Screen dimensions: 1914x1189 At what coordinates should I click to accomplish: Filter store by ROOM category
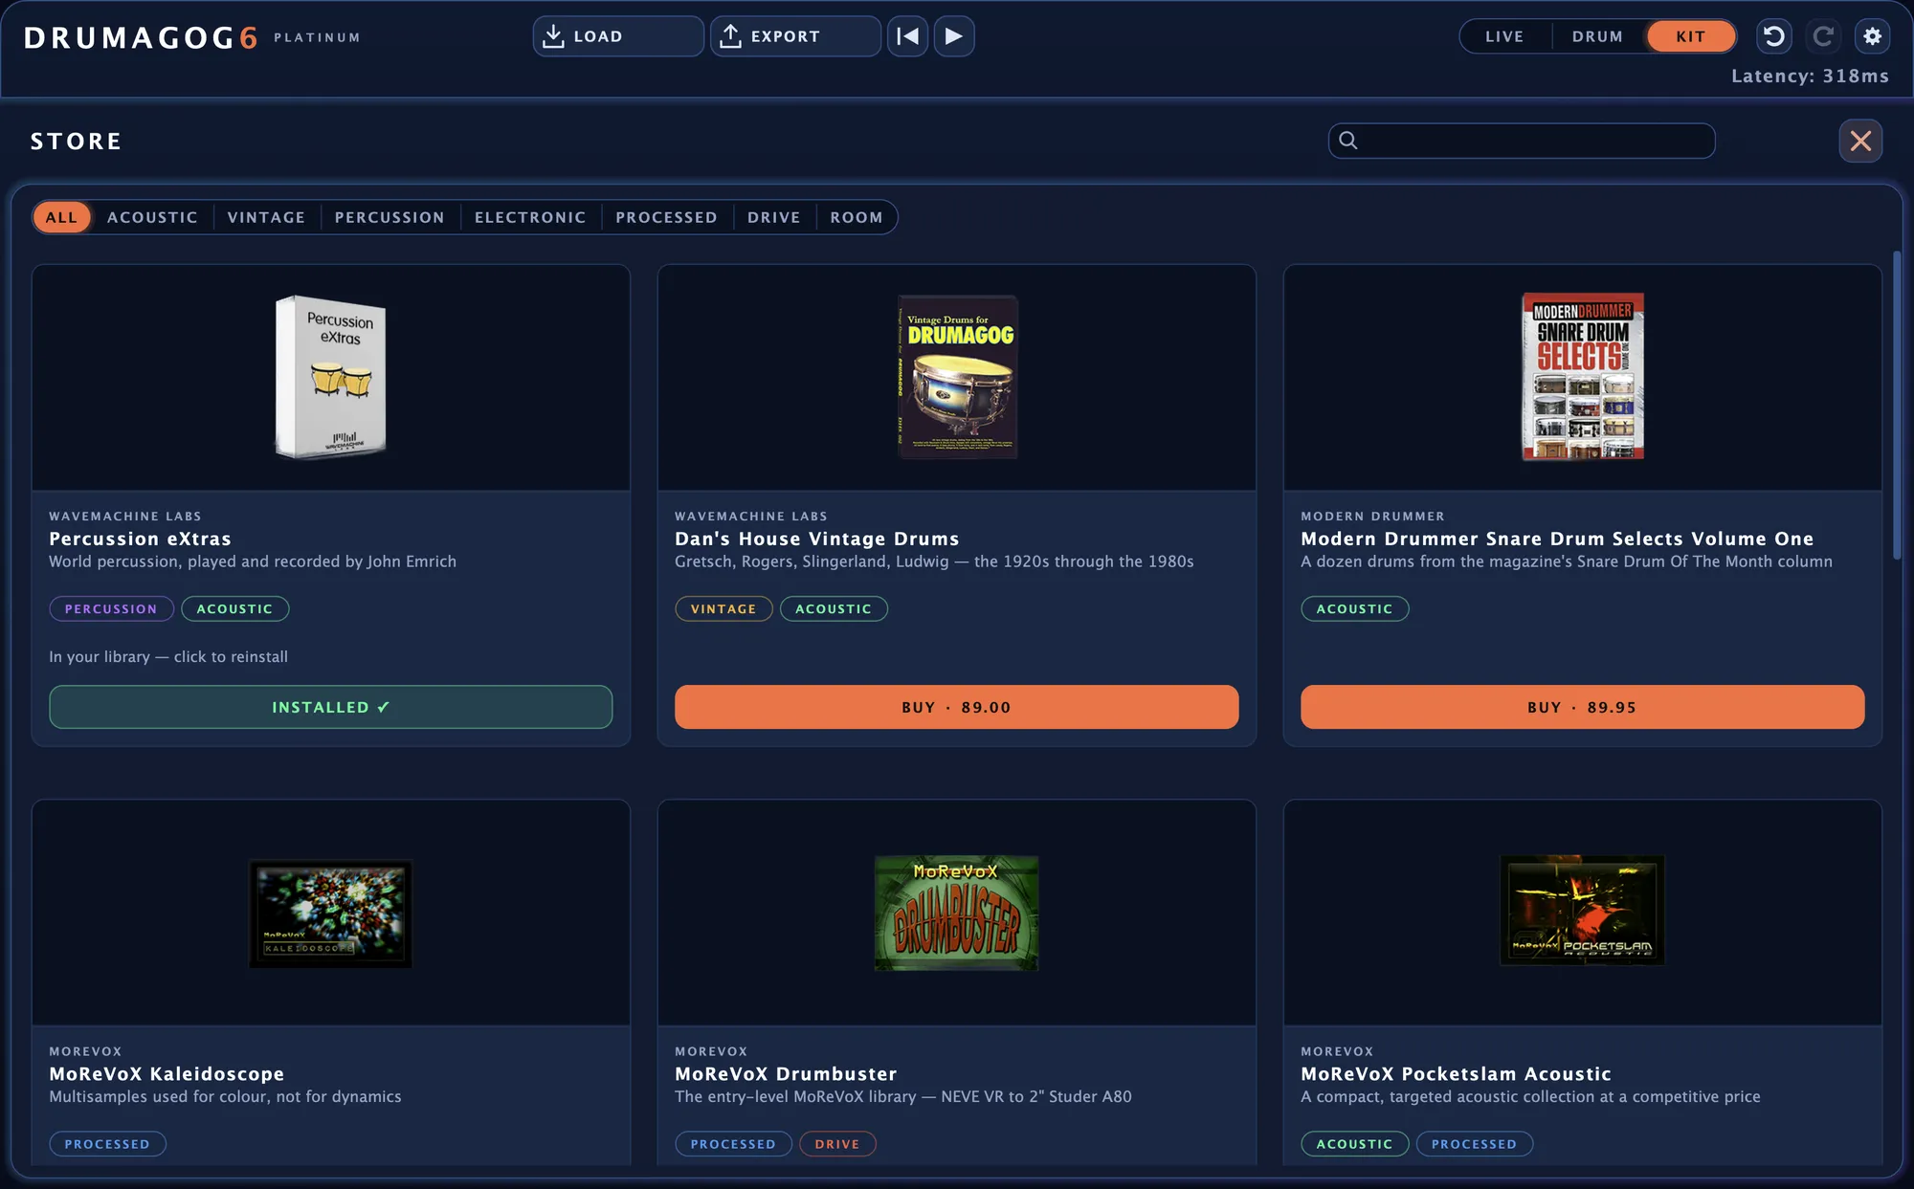[857, 217]
